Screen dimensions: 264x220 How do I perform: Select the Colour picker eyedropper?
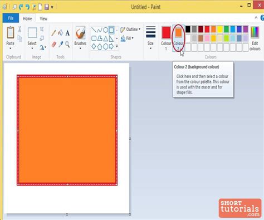click(x=61, y=45)
